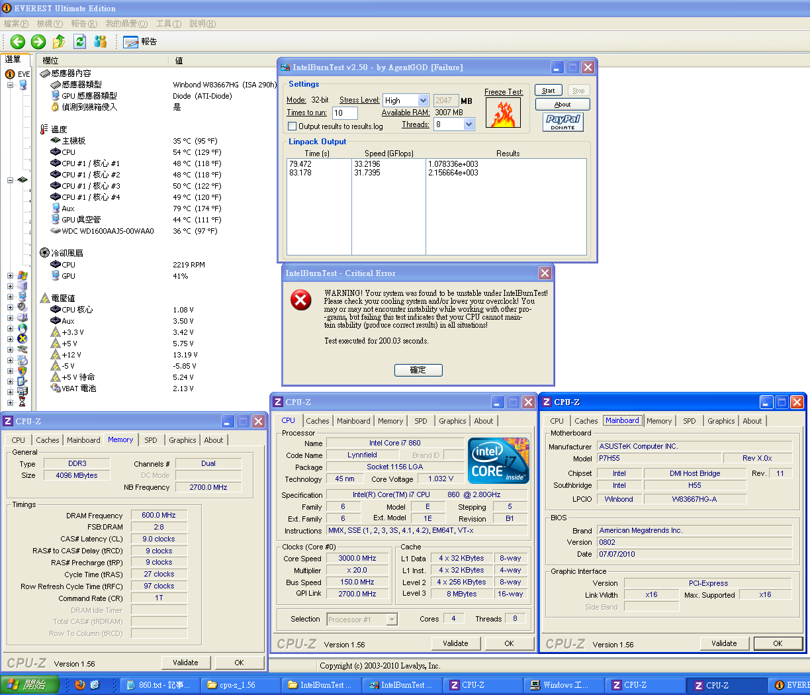This screenshot has height=695, width=810.
Task: Open the 我的最愛(O) menu
Action: tap(126, 24)
